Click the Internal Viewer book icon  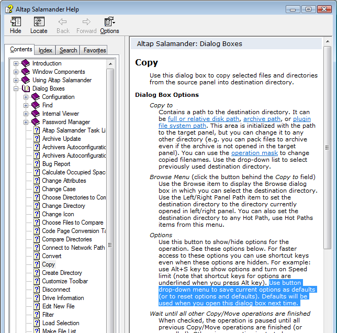pyautogui.click(x=36, y=114)
